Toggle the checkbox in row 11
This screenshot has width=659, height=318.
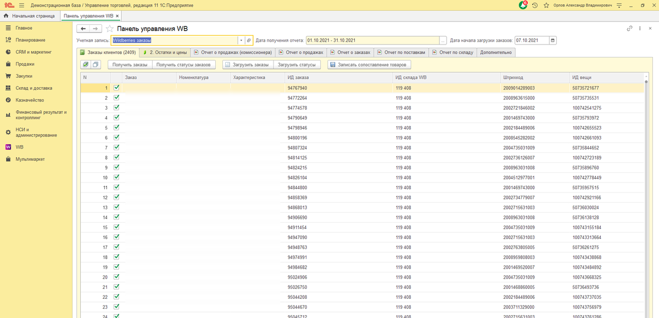pyautogui.click(x=116, y=187)
